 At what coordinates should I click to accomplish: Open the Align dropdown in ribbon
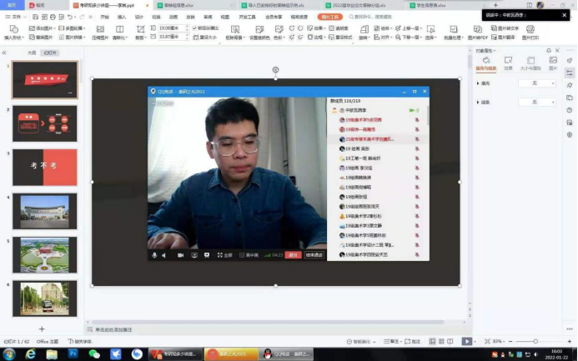pos(382,38)
